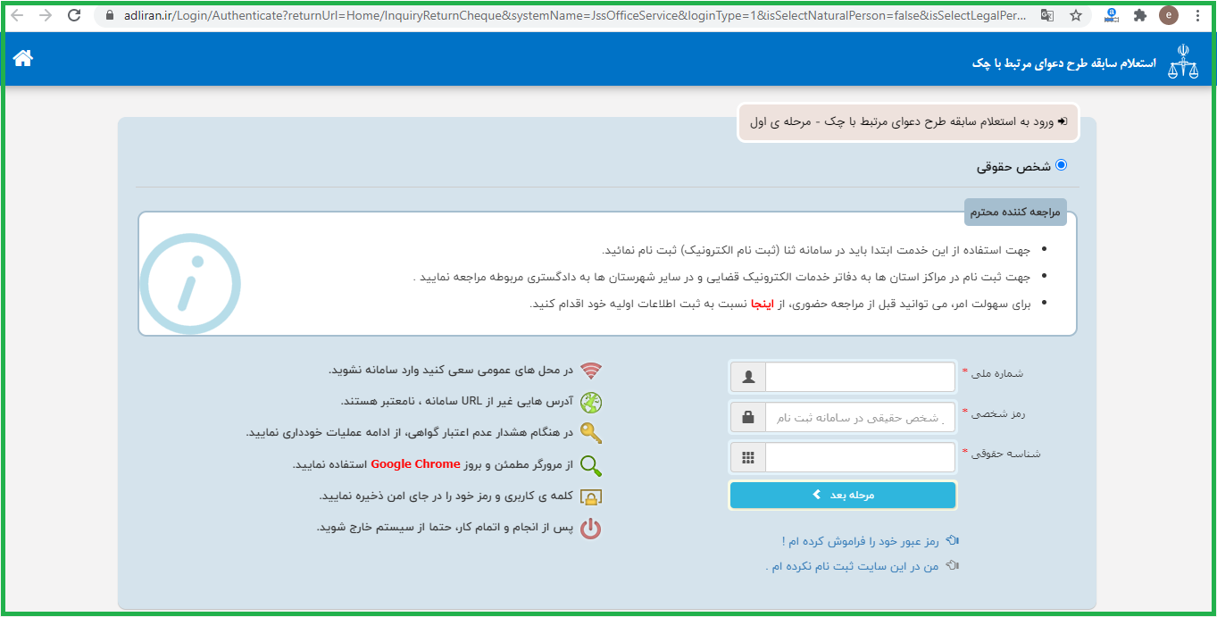Bookmark this page with the star

[1076, 15]
